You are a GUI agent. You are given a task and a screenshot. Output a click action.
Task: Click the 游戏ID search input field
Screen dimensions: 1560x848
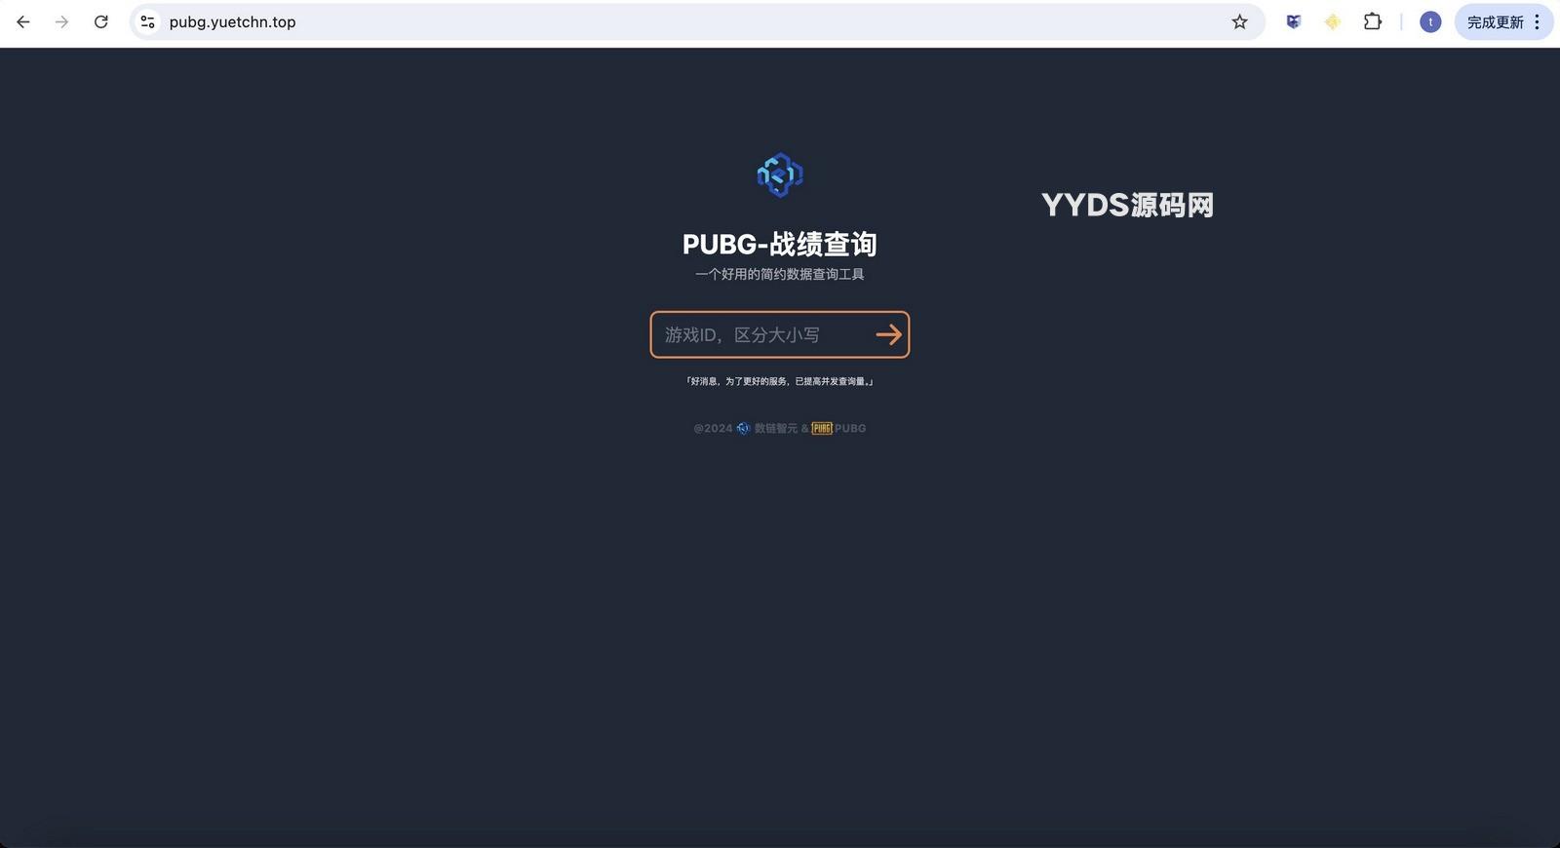[x=760, y=334]
